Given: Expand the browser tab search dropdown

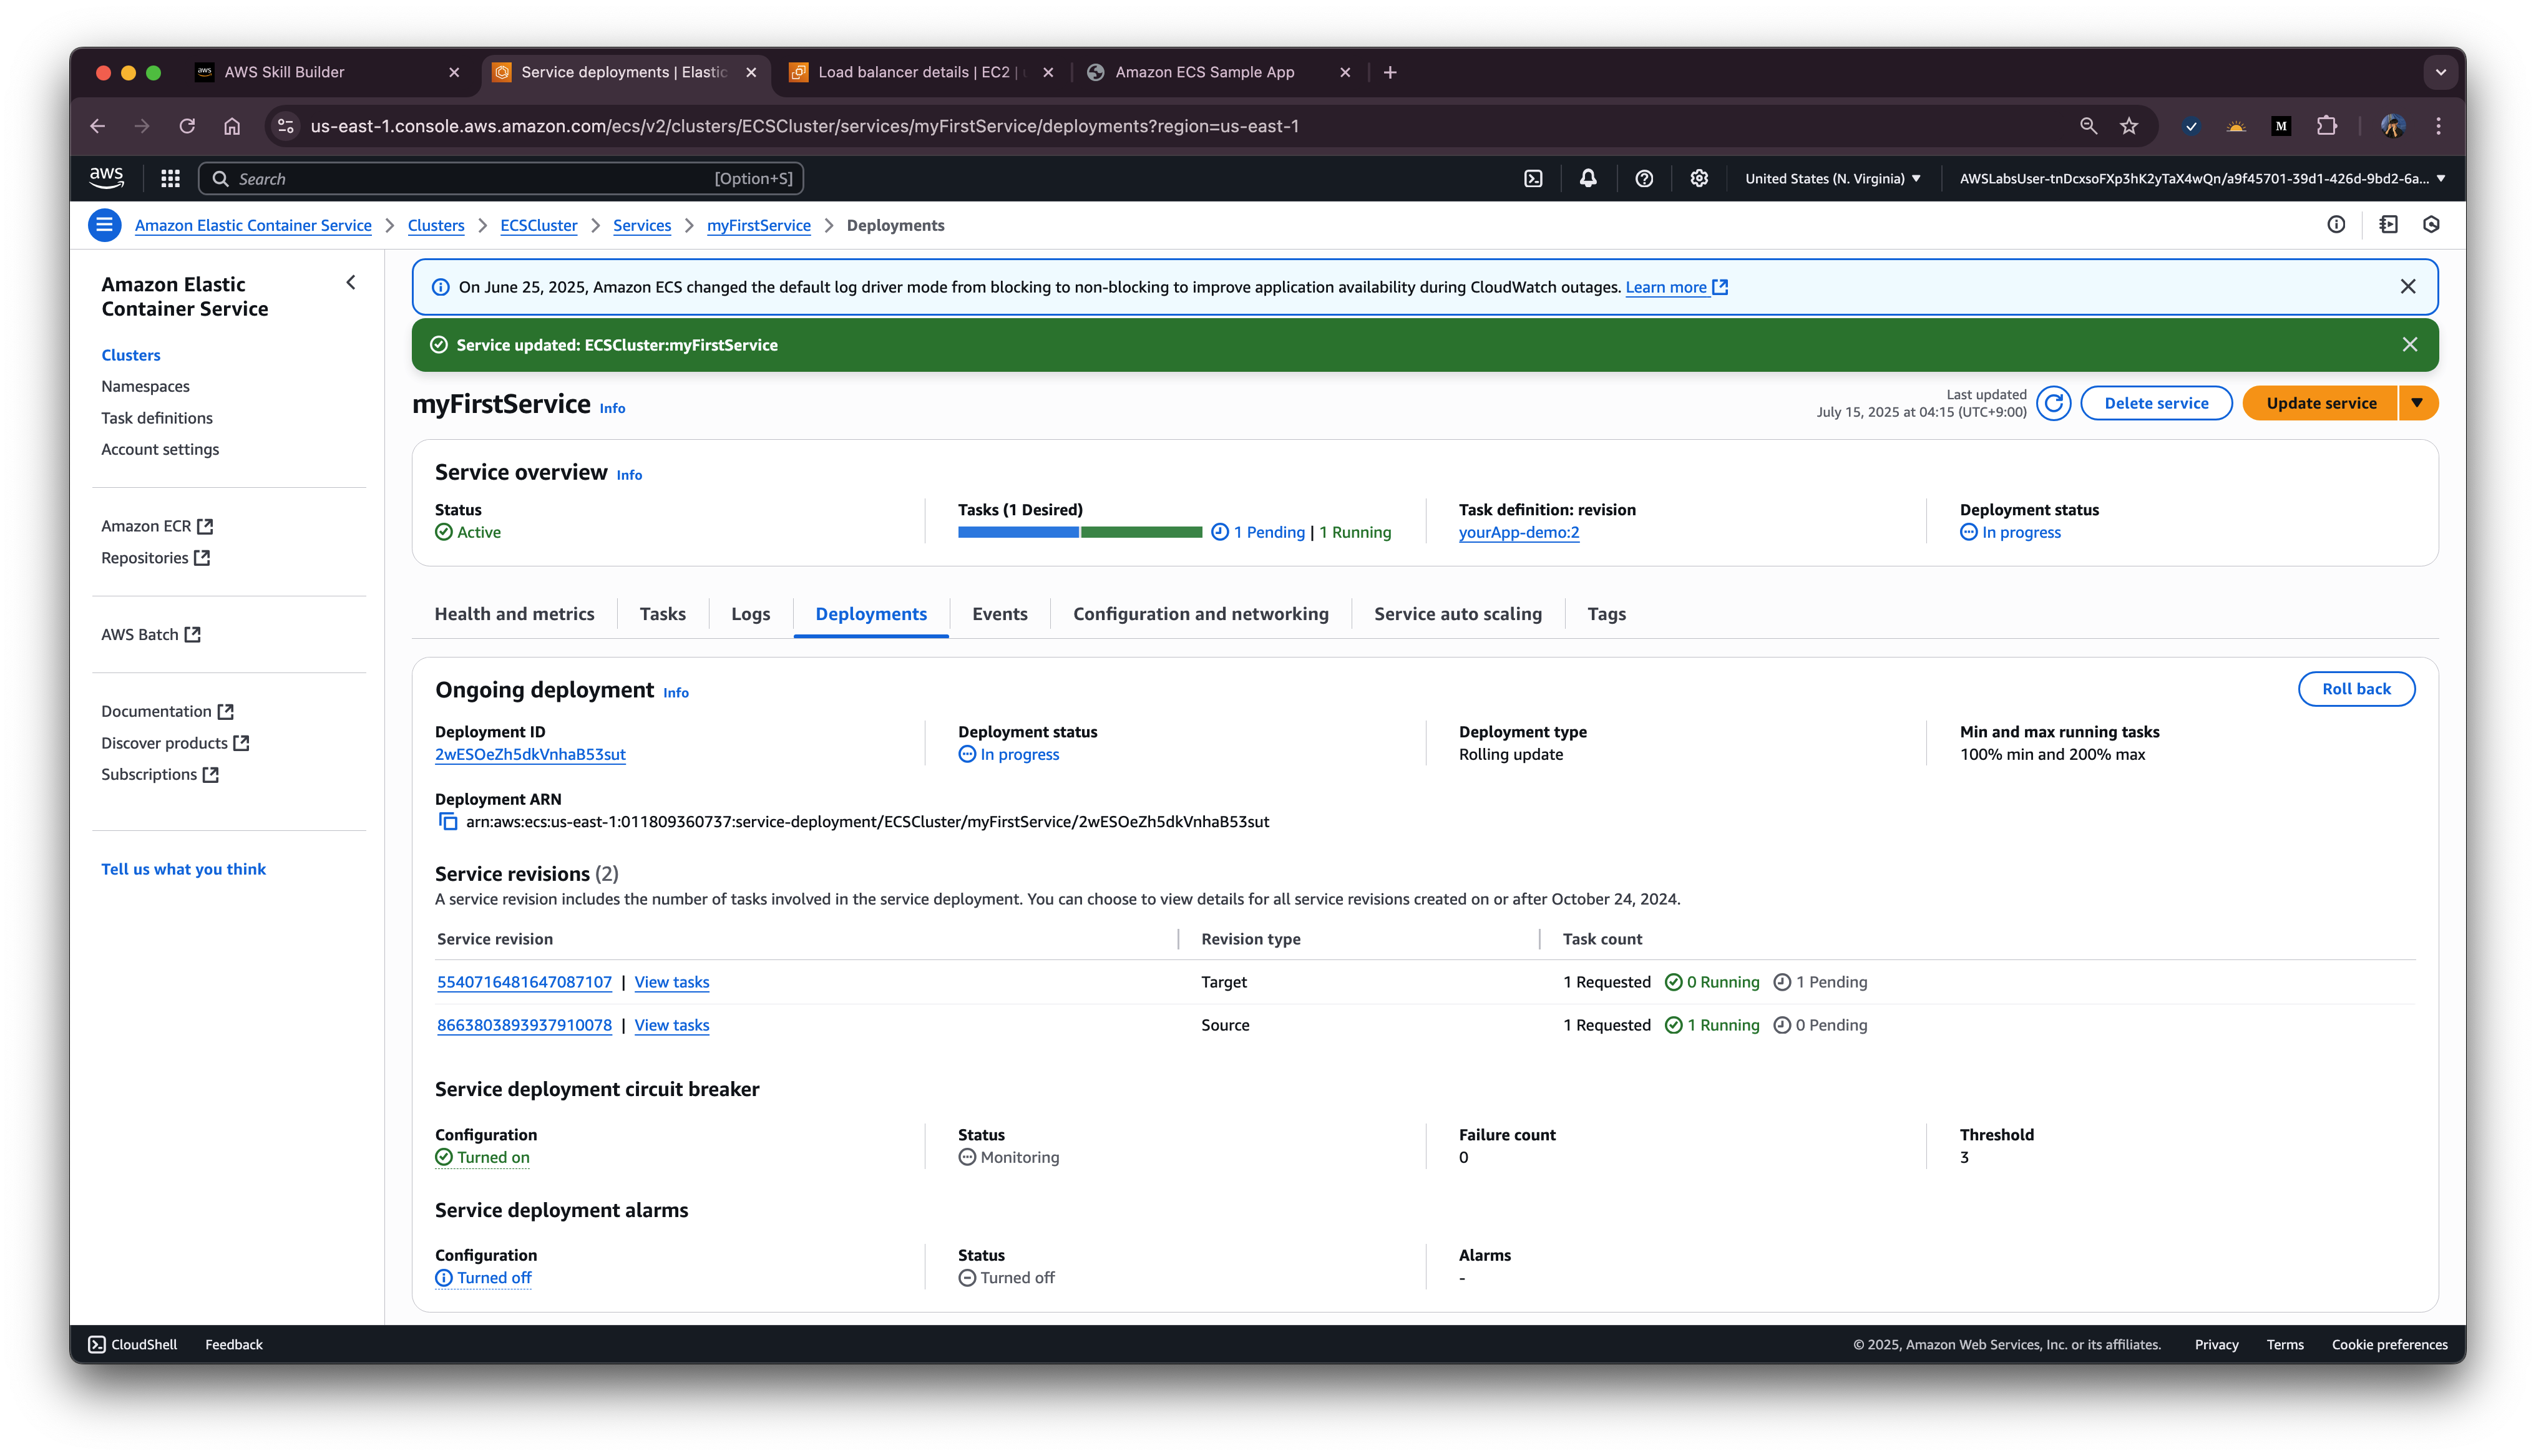Looking at the screenshot, I should pyautogui.click(x=2441, y=72).
